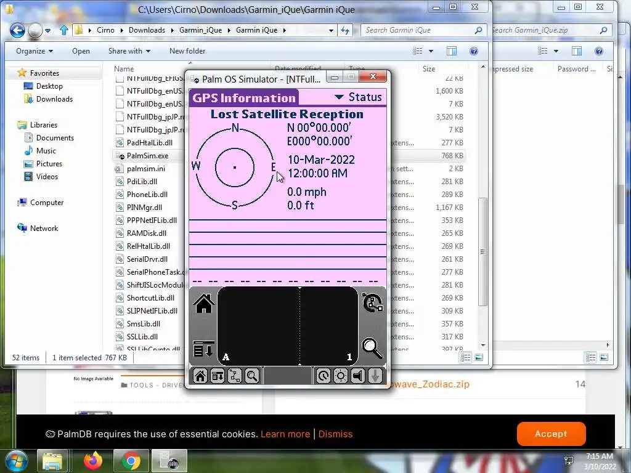Open the Organize menu

(x=35, y=51)
